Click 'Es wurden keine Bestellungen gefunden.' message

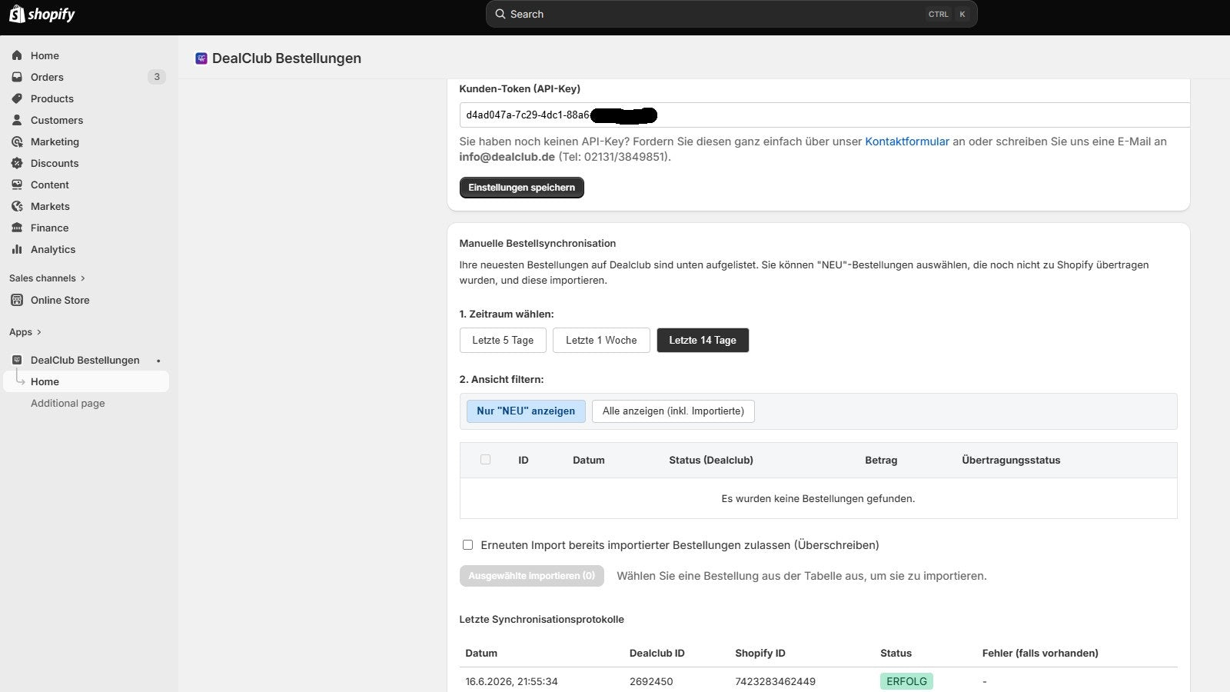tap(818, 498)
